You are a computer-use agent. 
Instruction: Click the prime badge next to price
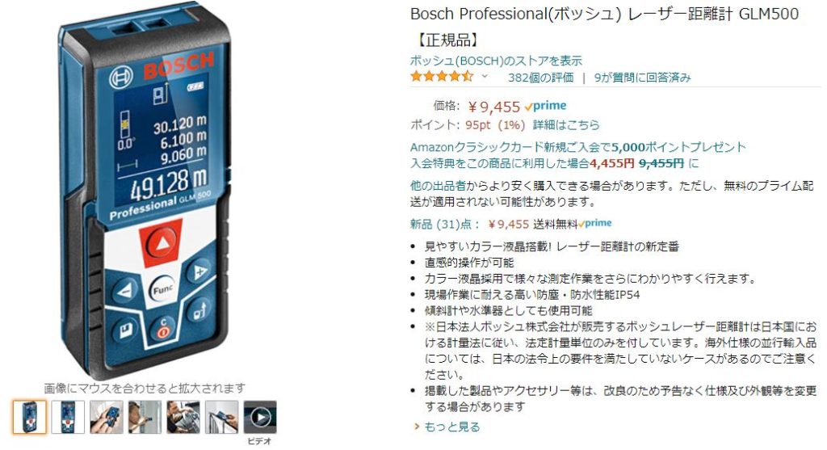[x=545, y=106]
